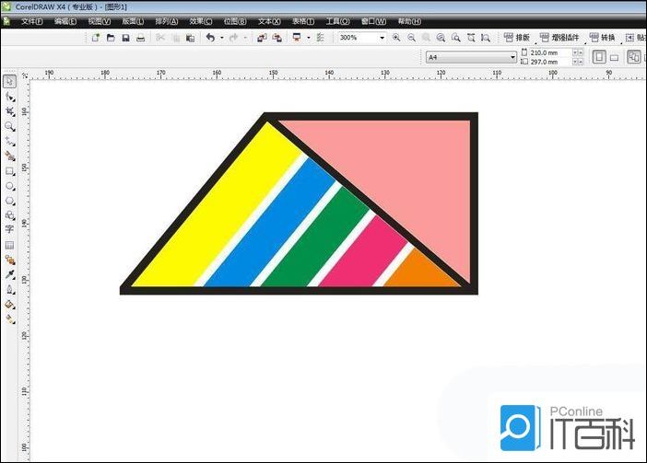Open 文件(F) menu
Image resolution: width=647 pixels, height=463 pixels.
31,21
